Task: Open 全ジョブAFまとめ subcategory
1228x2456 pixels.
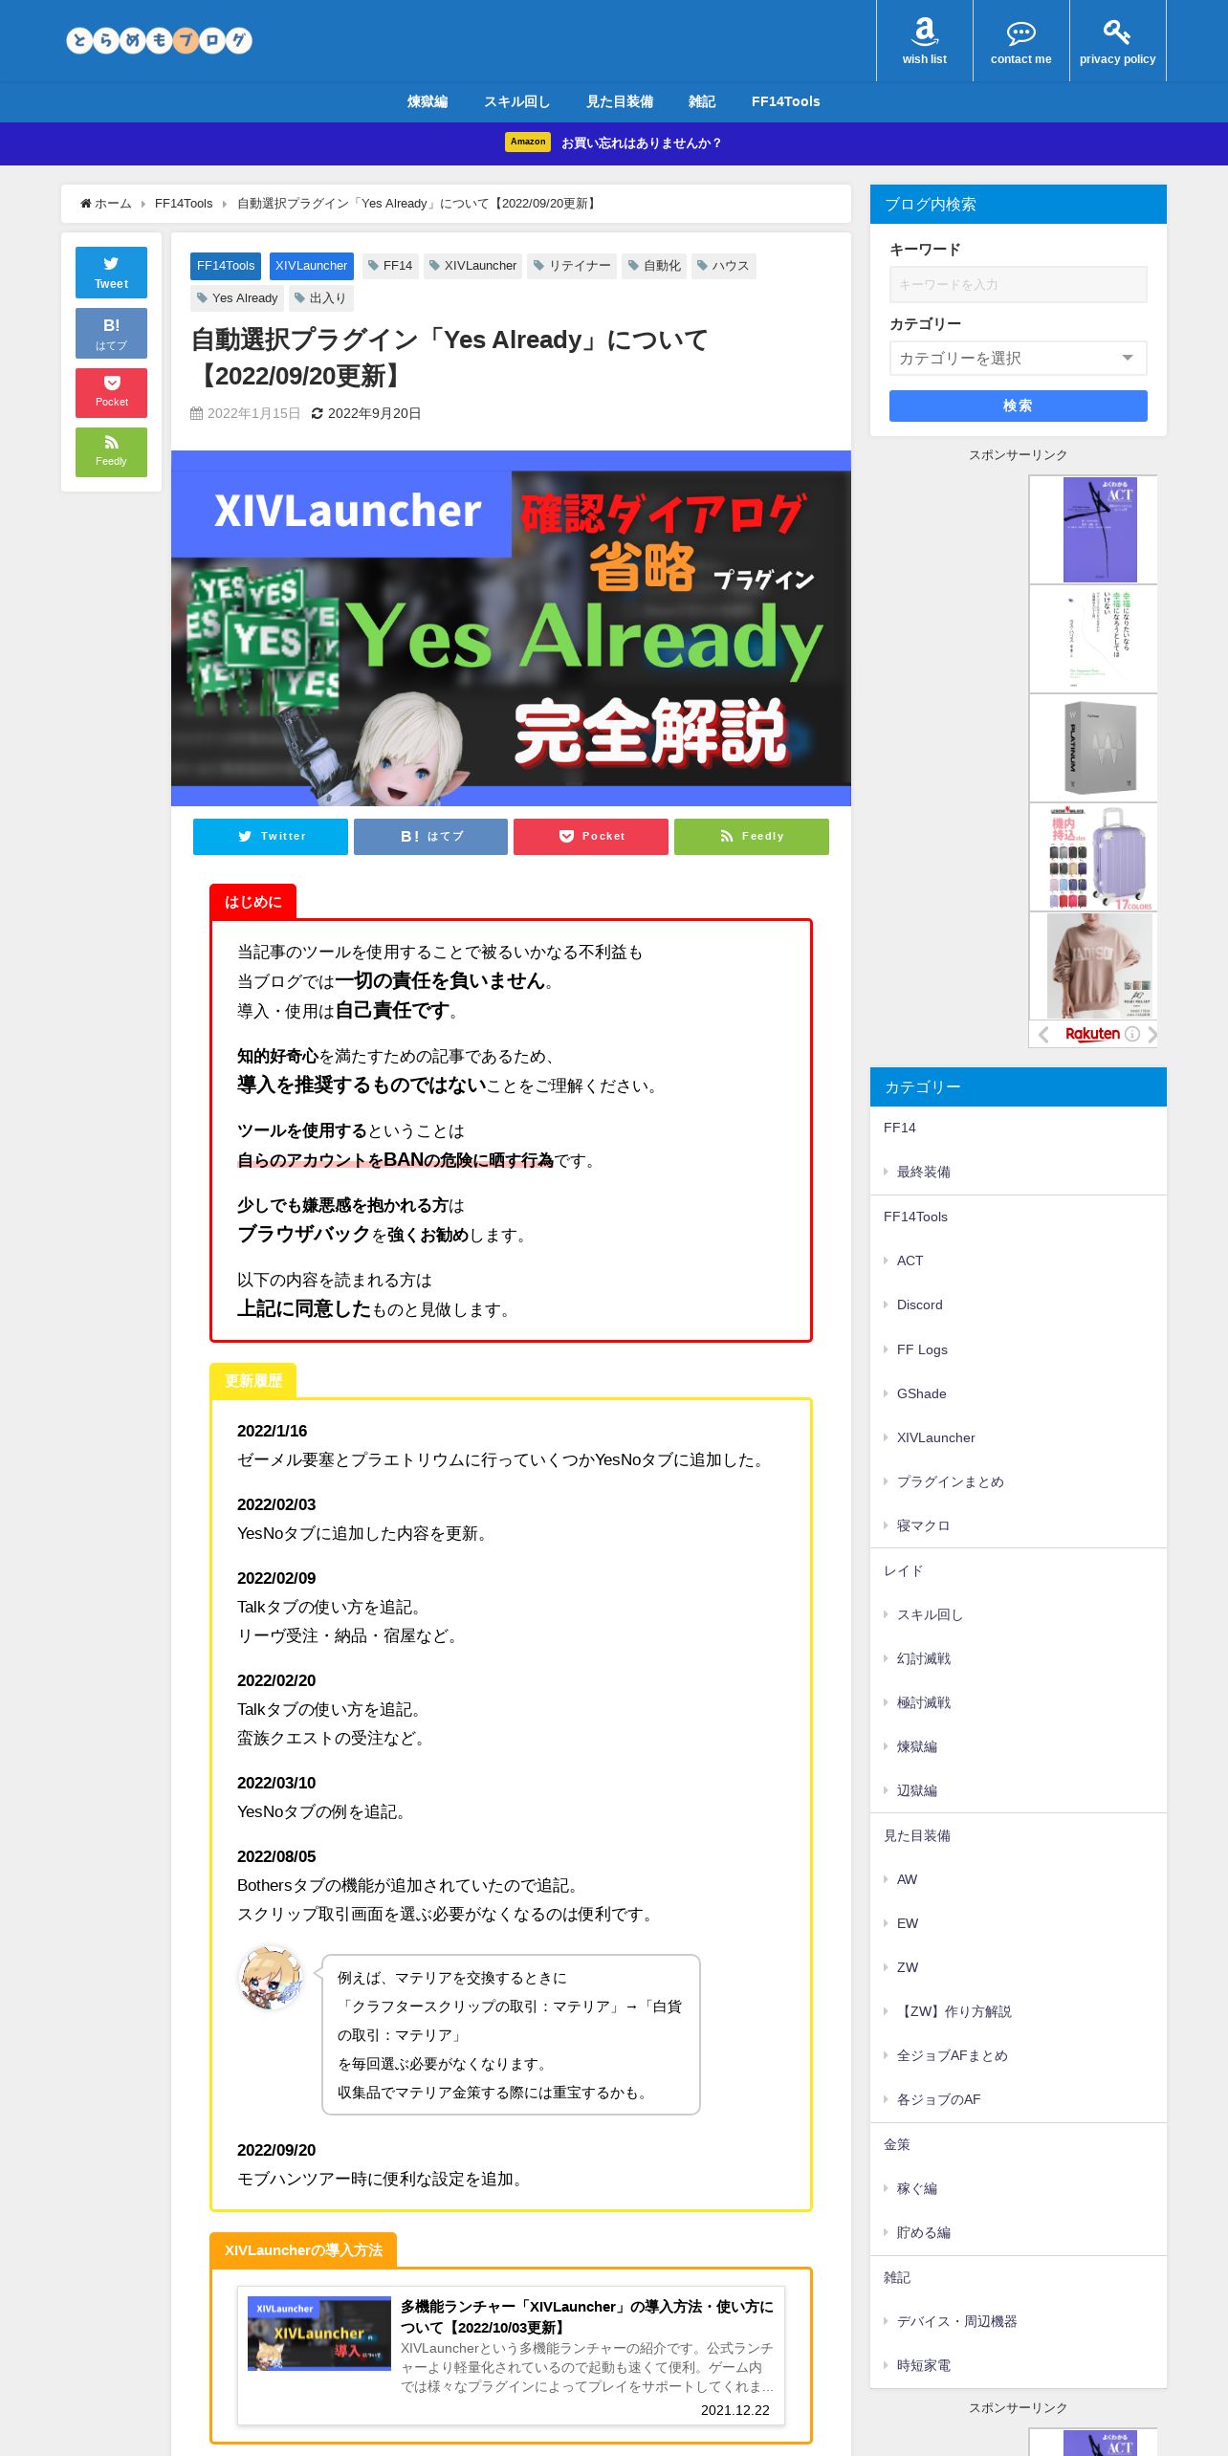Action: pyautogui.click(x=953, y=2055)
